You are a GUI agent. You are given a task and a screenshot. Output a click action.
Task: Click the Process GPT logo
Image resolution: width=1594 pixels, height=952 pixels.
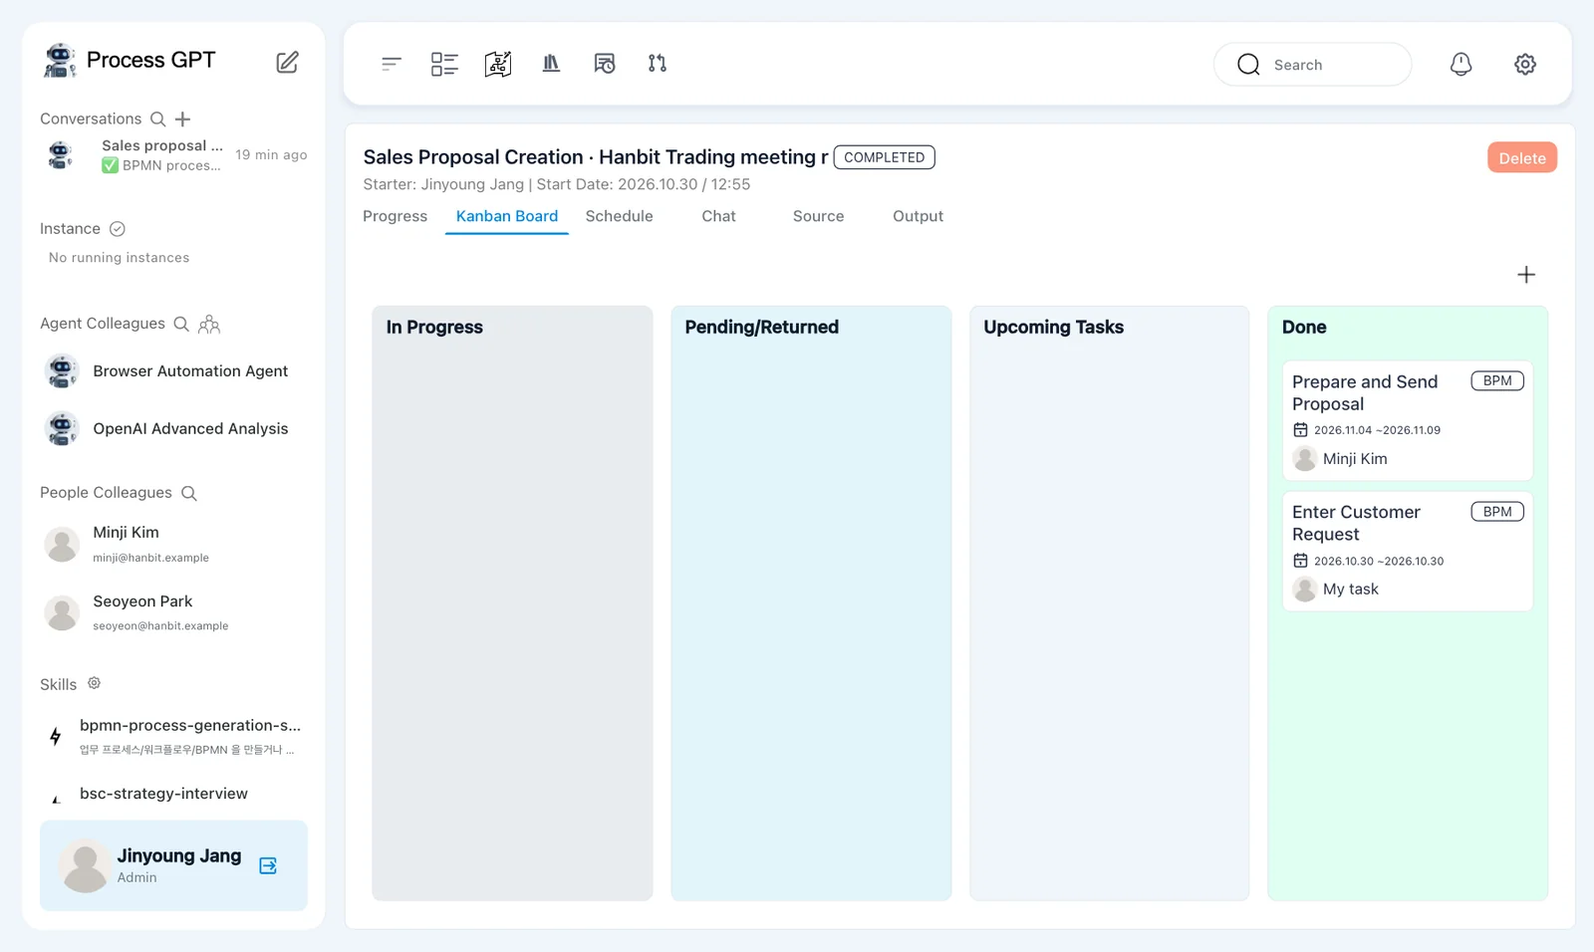tap(130, 61)
